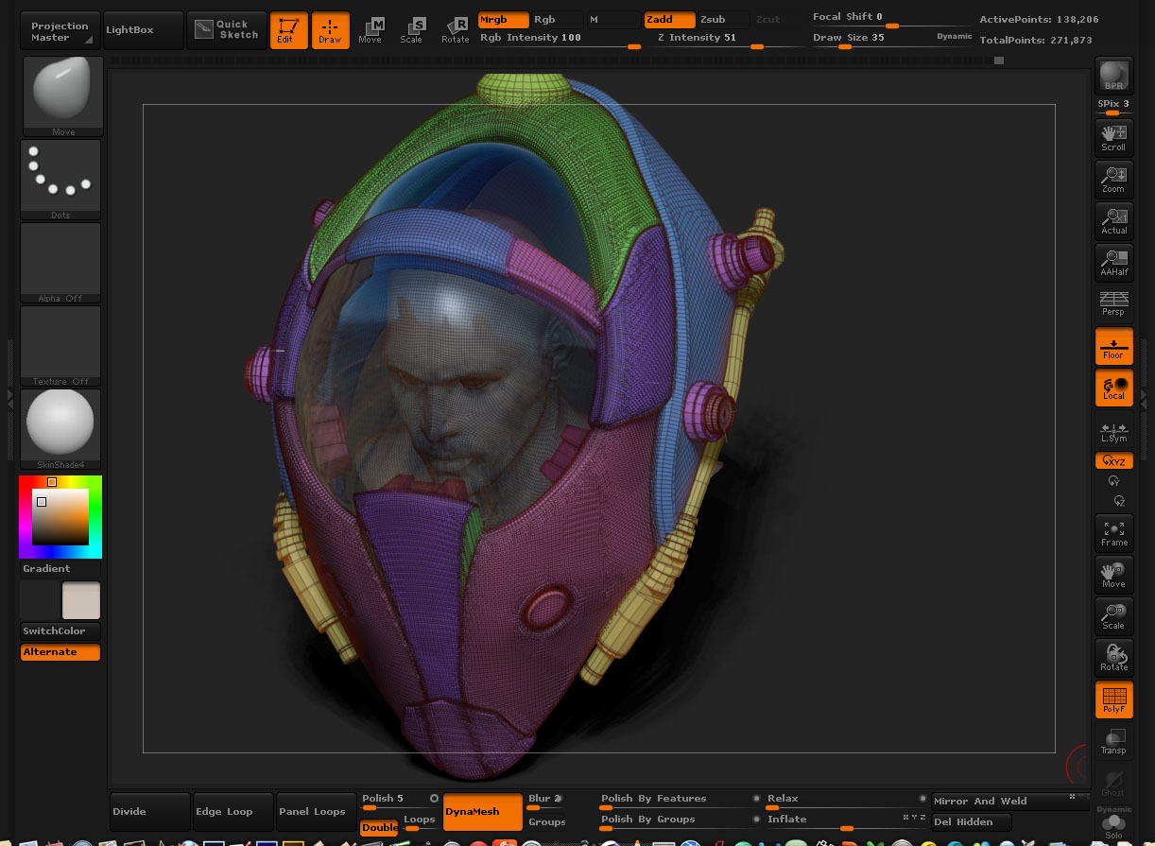1155x846 pixels.
Task: Click the AAHalf icon
Action: (1113, 262)
